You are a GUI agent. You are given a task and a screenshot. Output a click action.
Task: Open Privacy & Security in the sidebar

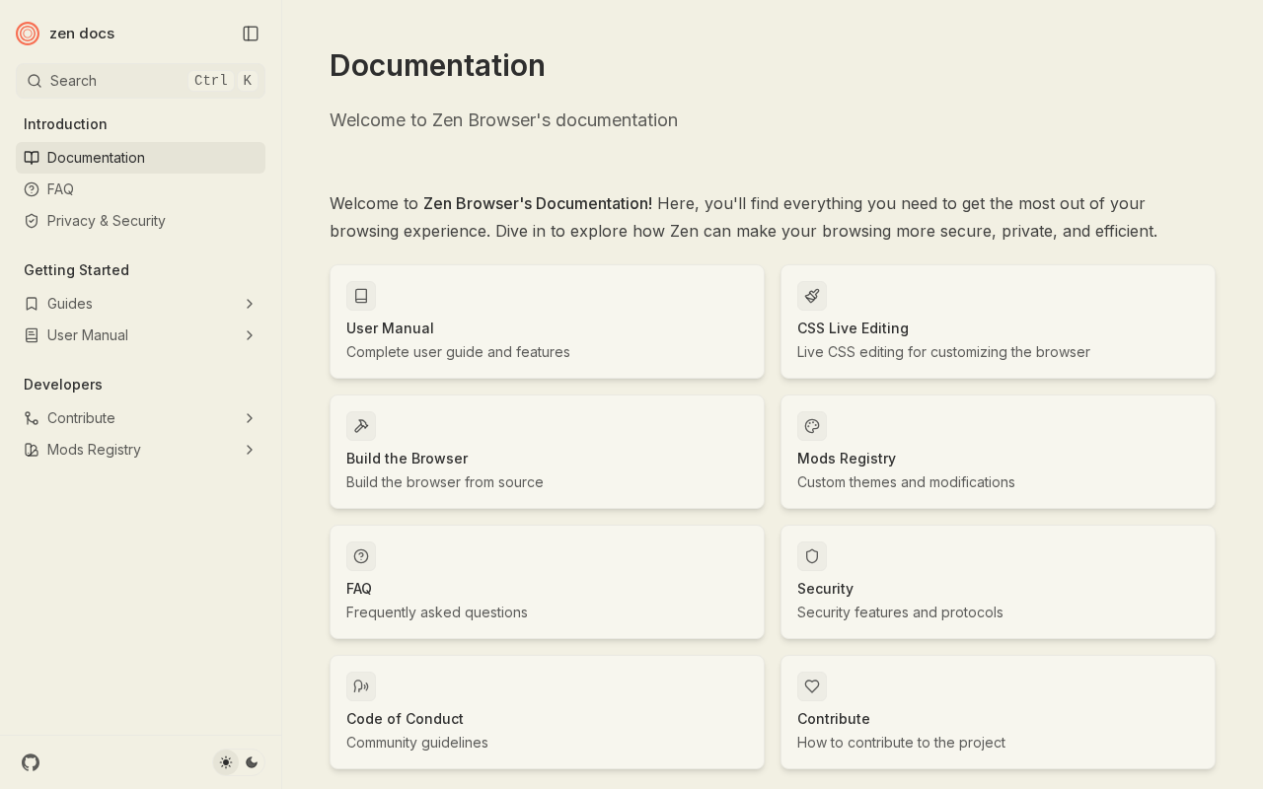[x=106, y=221]
